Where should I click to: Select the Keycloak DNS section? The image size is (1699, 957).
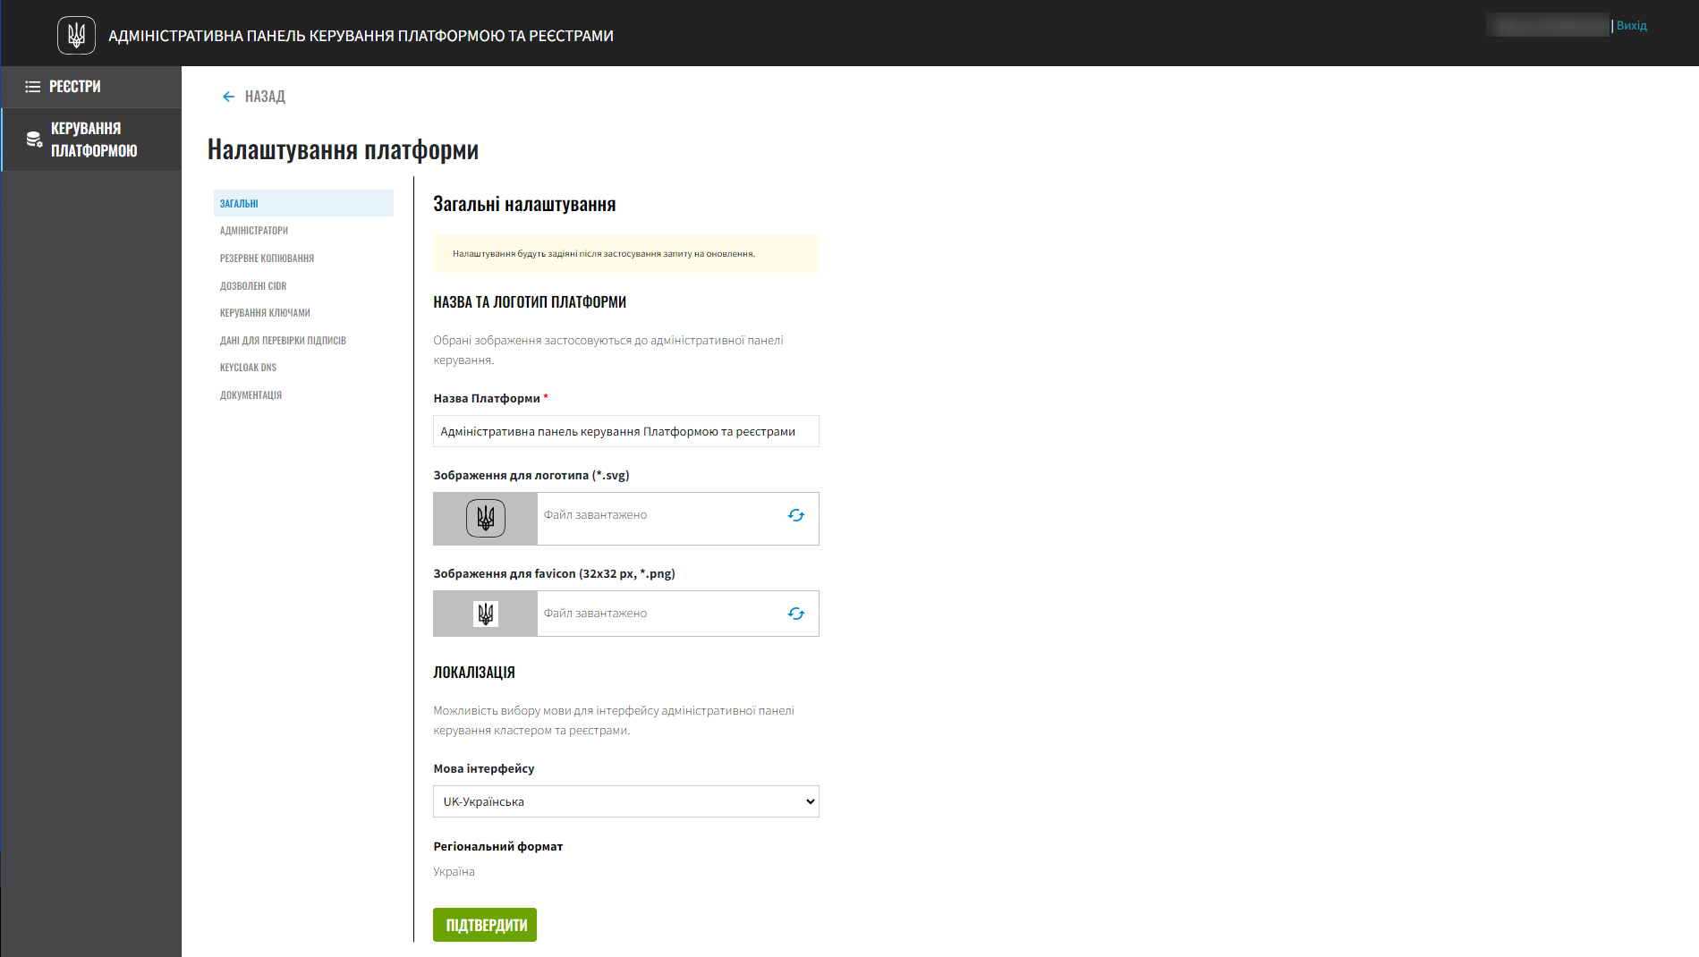tap(248, 368)
